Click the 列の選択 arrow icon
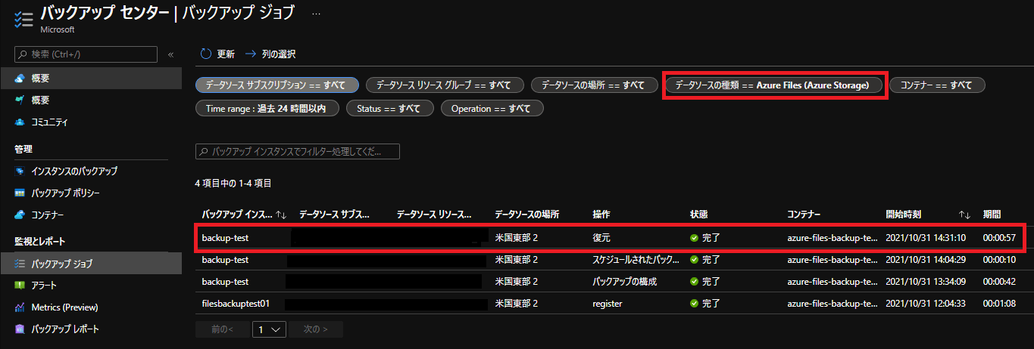The image size is (1034, 349). [251, 54]
